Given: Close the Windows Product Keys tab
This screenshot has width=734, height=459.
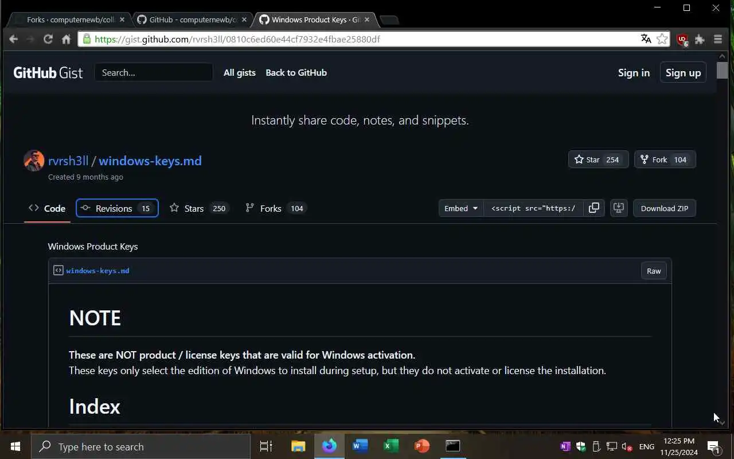Looking at the screenshot, I should [367, 20].
